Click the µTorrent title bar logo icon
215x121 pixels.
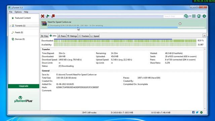coord(9,8)
